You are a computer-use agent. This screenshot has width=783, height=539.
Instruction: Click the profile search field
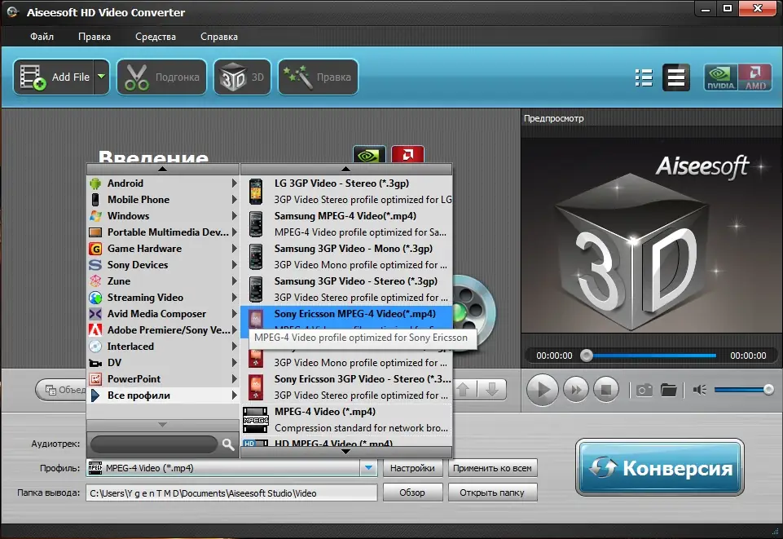click(x=154, y=444)
